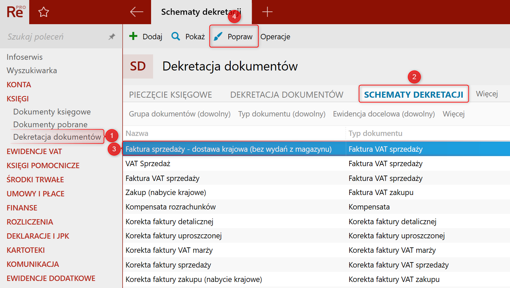
Task: Switch to PIECZĘCIE KSIĘGOWE tab
Action: [171, 95]
